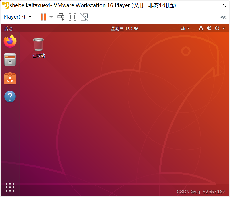Maximize the VMware Player window

point(214,5)
